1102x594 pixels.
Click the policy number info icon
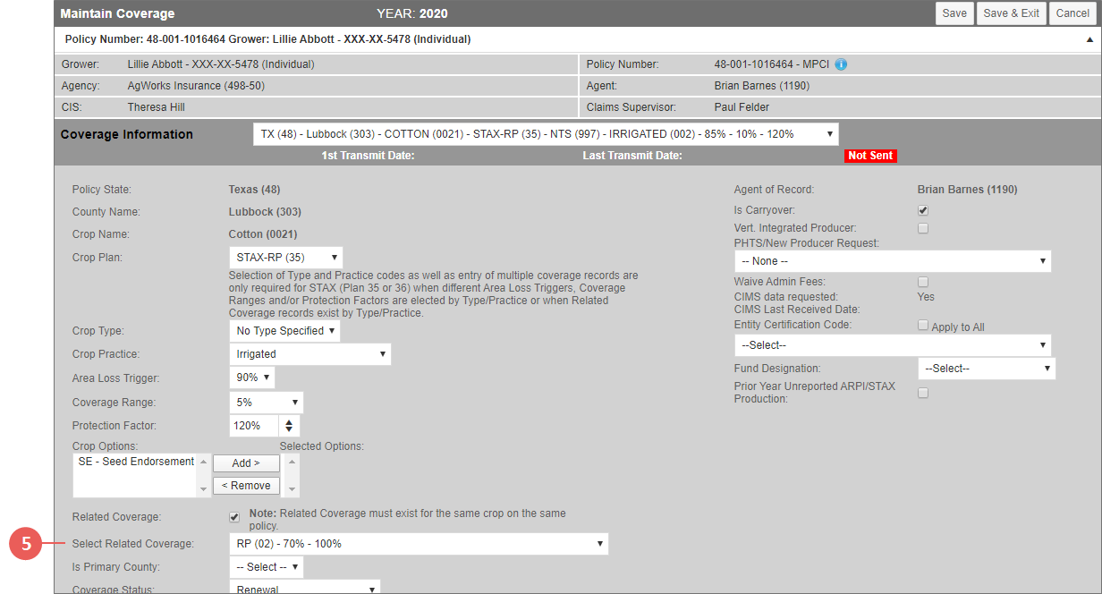click(x=841, y=64)
